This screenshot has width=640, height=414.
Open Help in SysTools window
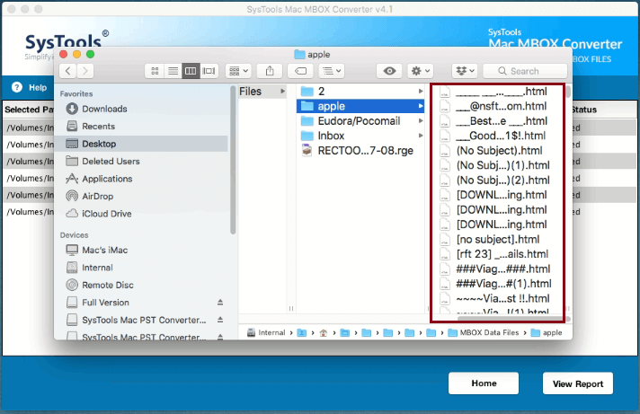(x=30, y=87)
